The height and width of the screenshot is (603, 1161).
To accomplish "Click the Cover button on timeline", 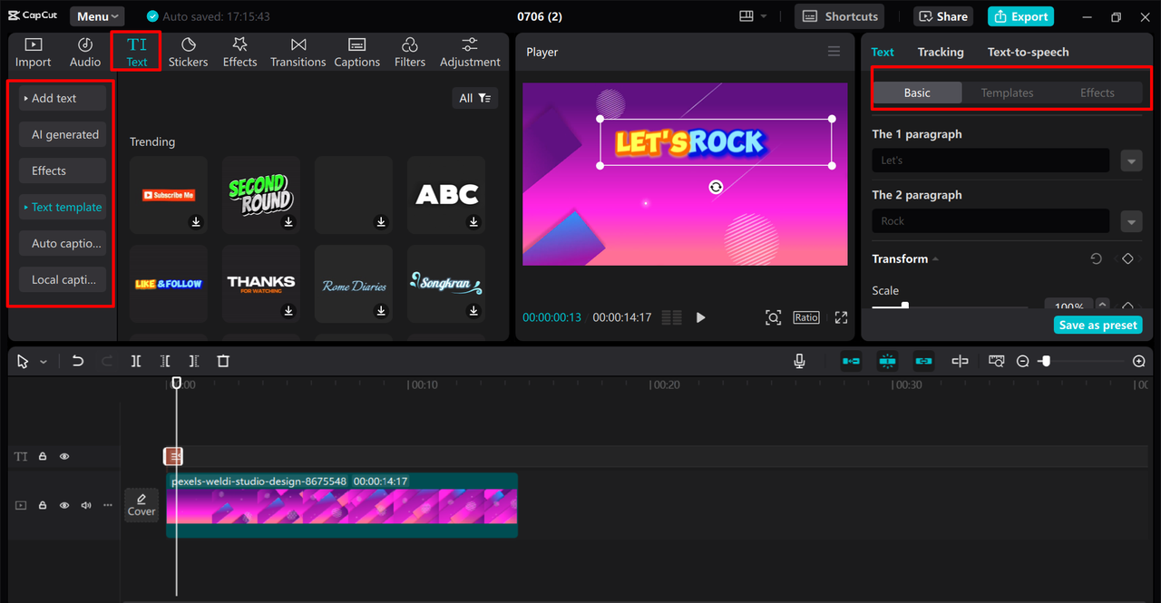I will (x=141, y=505).
